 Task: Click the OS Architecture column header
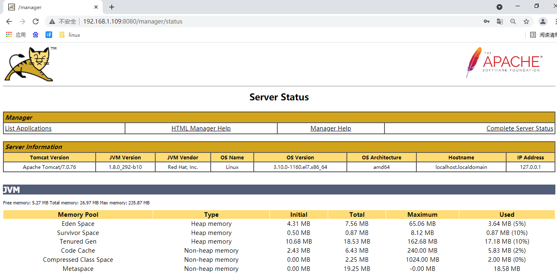coord(382,158)
